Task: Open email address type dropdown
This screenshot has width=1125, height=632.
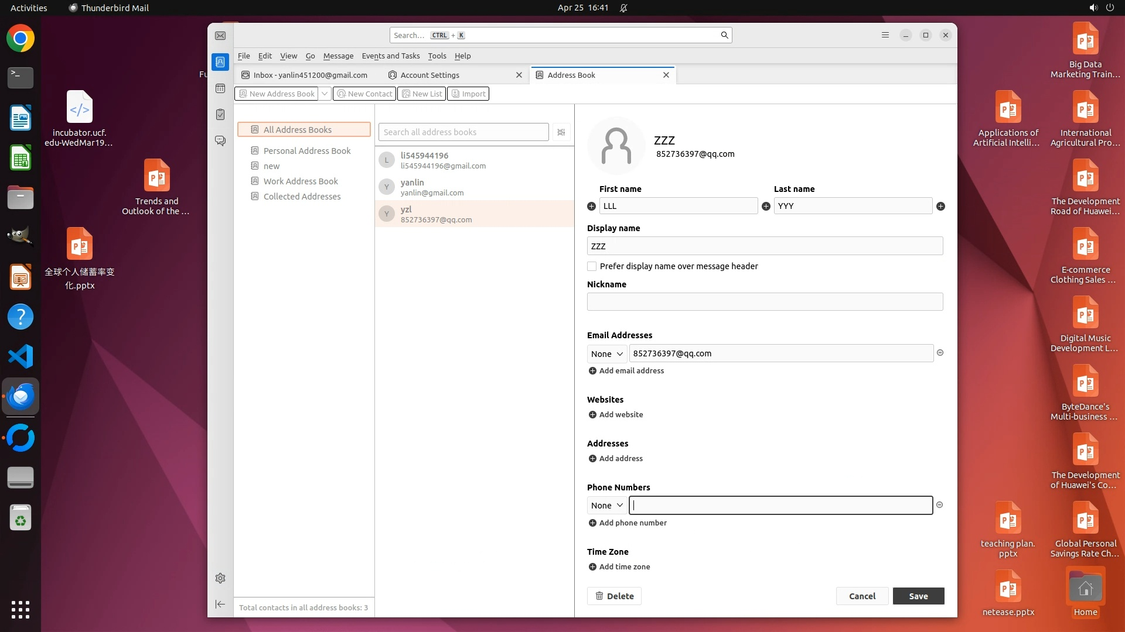Action: [606, 353]
